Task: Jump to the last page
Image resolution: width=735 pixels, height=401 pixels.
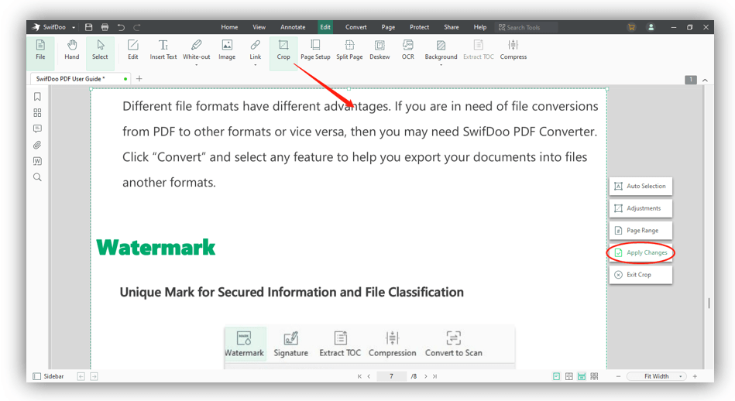Action: coord(435,376)
